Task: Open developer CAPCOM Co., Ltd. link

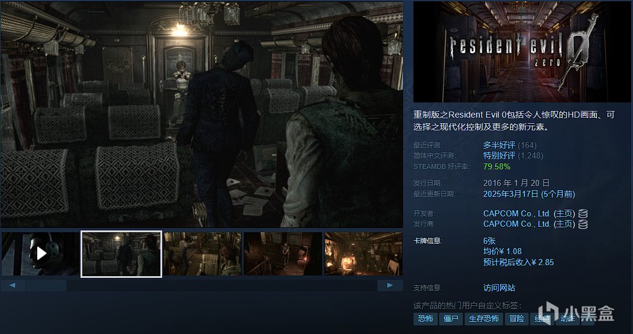Action: [517, 213]
